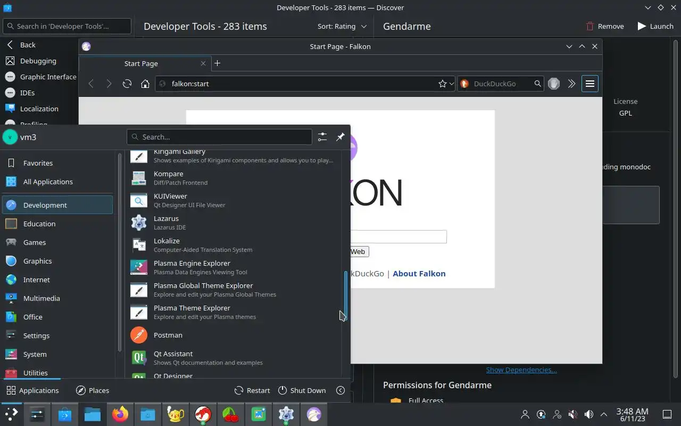Open Plasma Theme Explorer
The width and height of the screenshot is (681, 426).
pyautogui.click(x=234, y=312)
